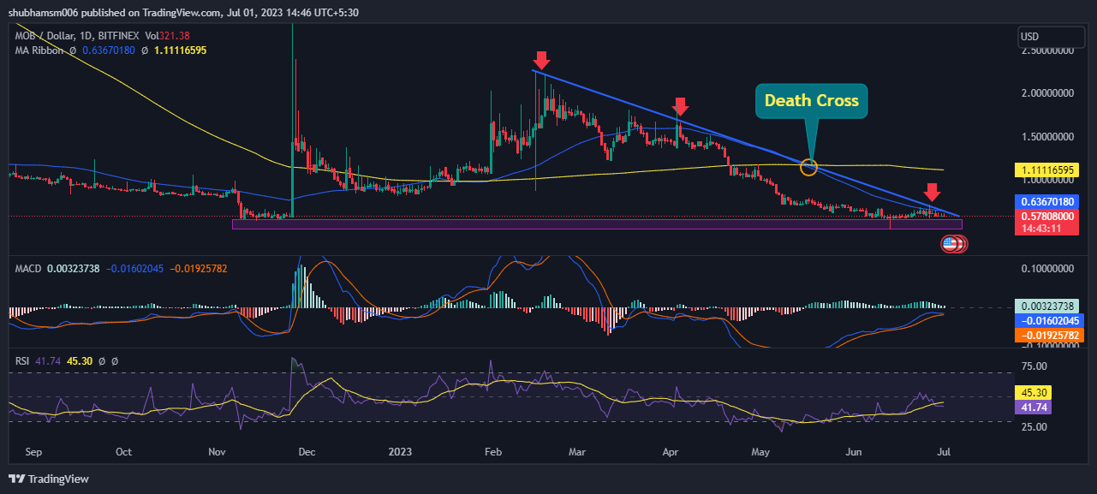Select the MOB / Dollar, 1D, BITFINEX title
Image resolution: width=1097 pixels, height=494 pixels.
pos(78,35)
